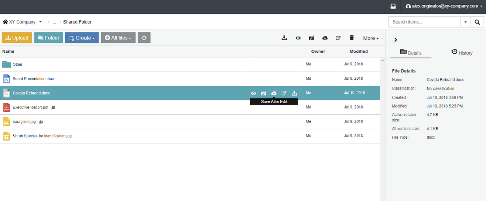Click toolbar trash Delete icon

352,38
